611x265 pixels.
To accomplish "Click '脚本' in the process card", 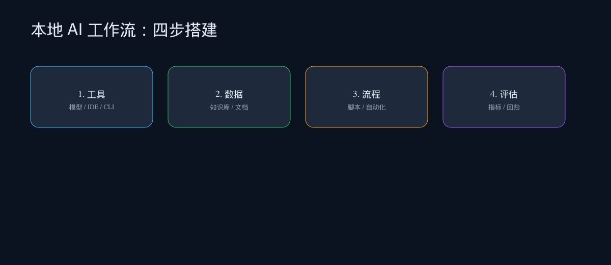I will coord(354,108).
